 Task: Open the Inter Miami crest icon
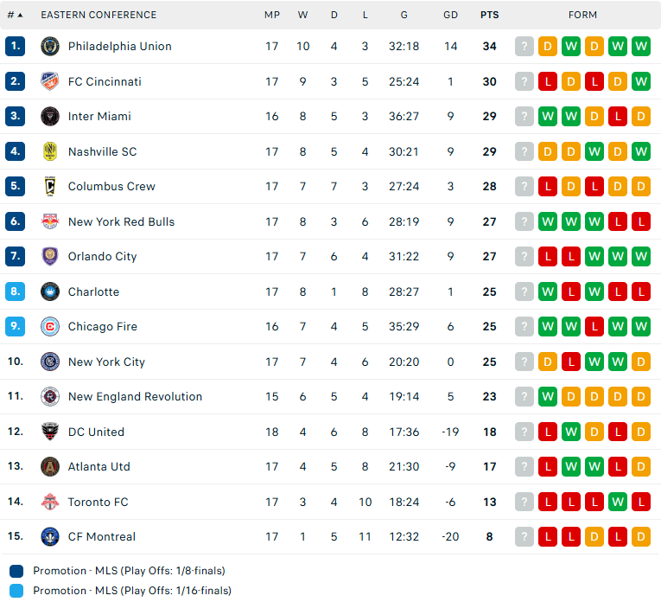click(x=50, y=117)
